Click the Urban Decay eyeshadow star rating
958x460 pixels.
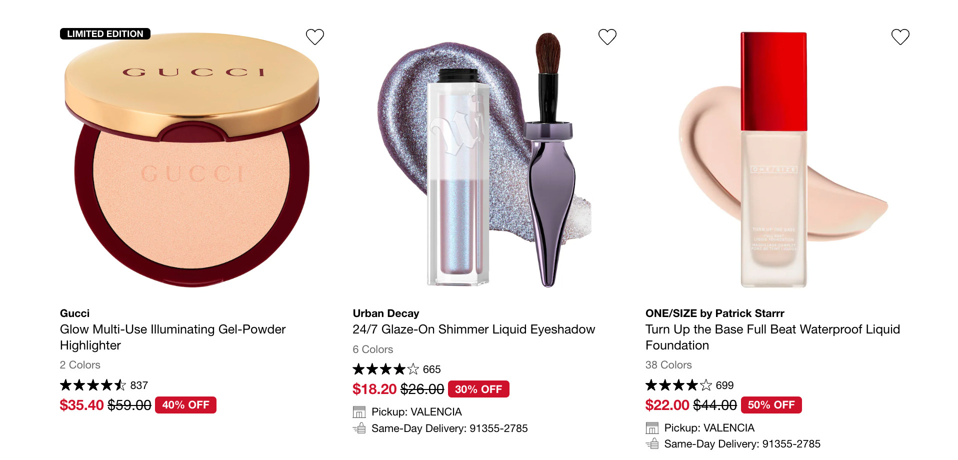tap(385, 369)
